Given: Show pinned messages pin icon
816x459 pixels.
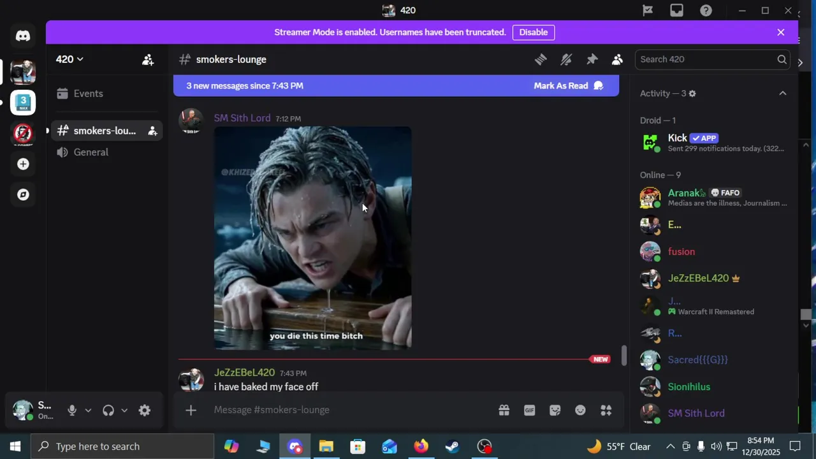Looking at the screenshot, I should [x=592, y=59].
